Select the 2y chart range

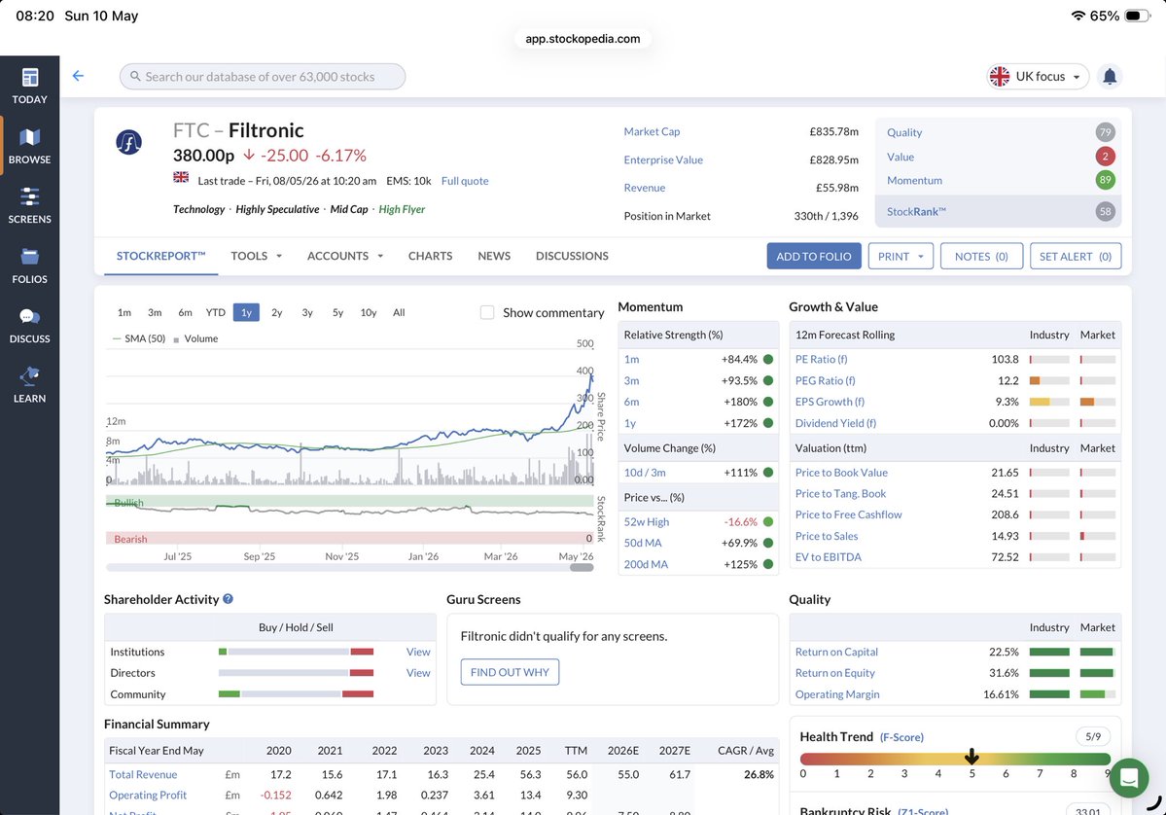point(276,312)
